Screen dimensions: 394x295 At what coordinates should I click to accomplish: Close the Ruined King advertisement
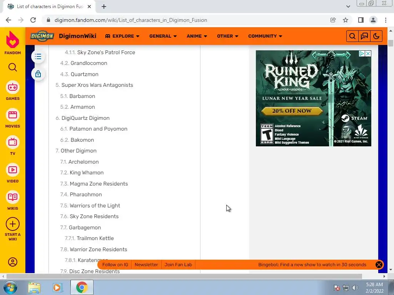tap(368, 53)
